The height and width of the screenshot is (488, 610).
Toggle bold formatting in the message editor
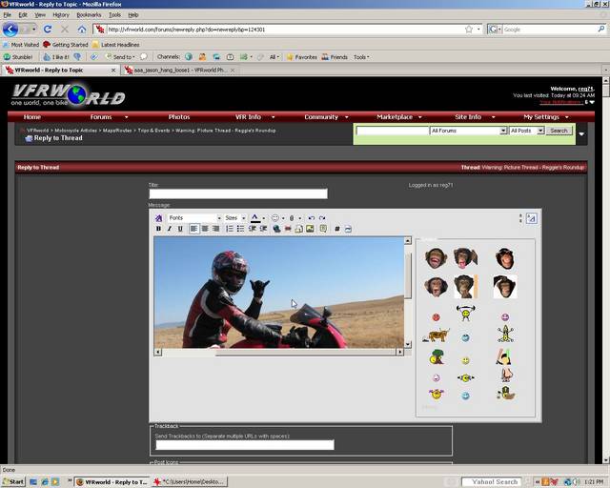158,229
